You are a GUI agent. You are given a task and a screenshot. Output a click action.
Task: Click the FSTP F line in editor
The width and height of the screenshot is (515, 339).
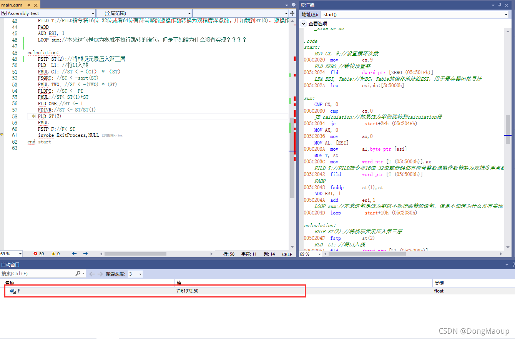(56, 129)
